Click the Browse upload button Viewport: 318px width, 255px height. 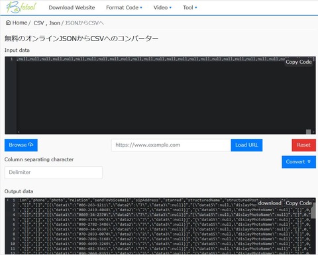coord(21,145)
